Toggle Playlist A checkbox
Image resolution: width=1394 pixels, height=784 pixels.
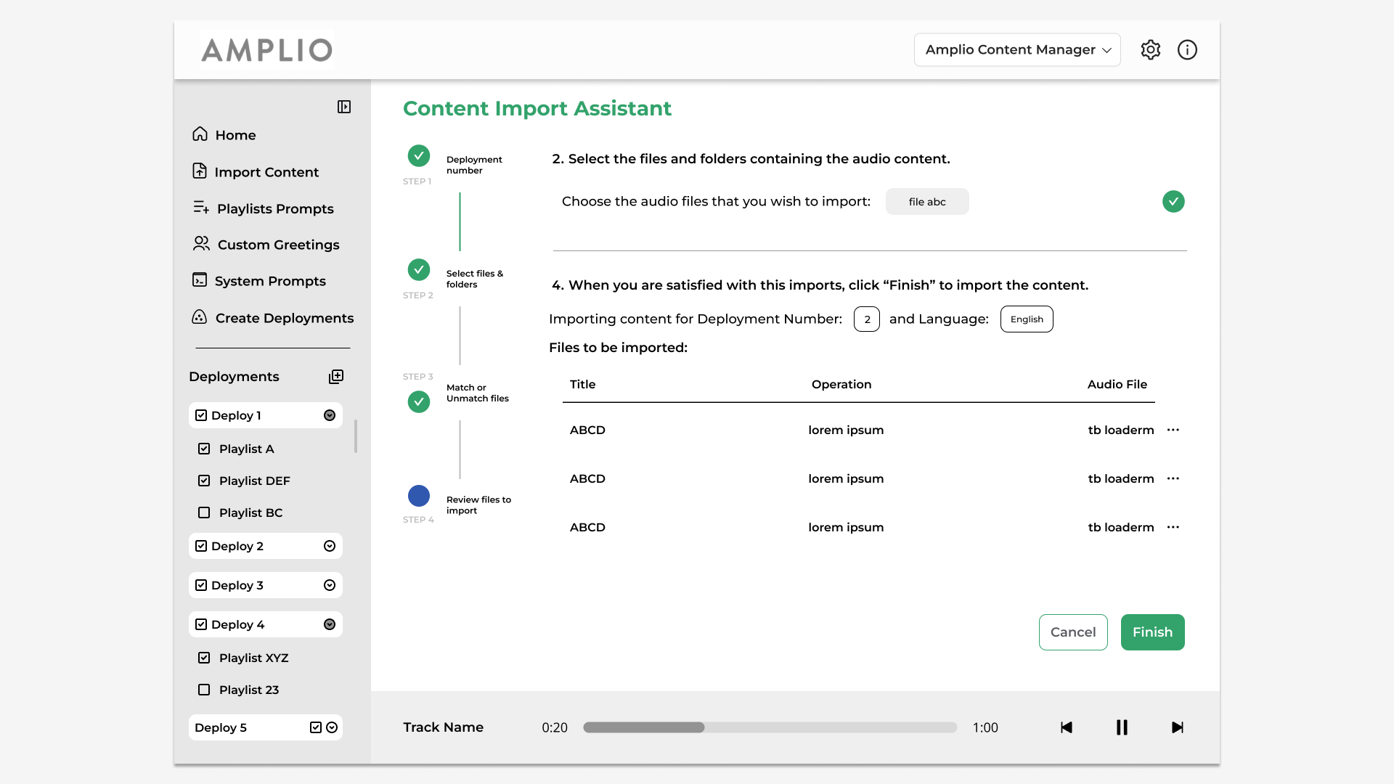(x=204, y=449)
